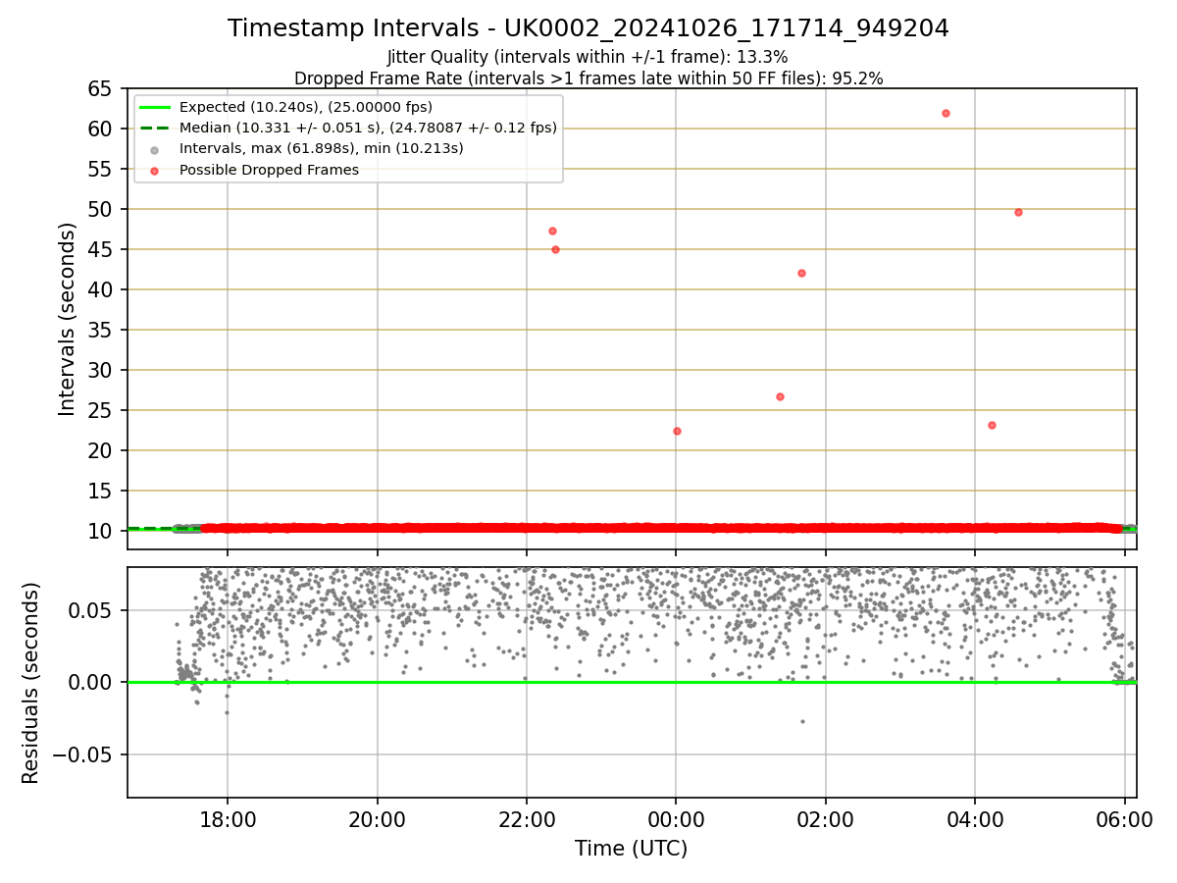Click the 06:00 x-axis tick label
This screenshot has width=1177, height=883.
(x=1124, y=818)
